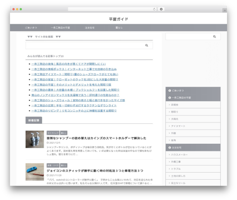Click the main content search magnifier icon
This screenshot has width=237, height=200.
[x=146, y=45]
